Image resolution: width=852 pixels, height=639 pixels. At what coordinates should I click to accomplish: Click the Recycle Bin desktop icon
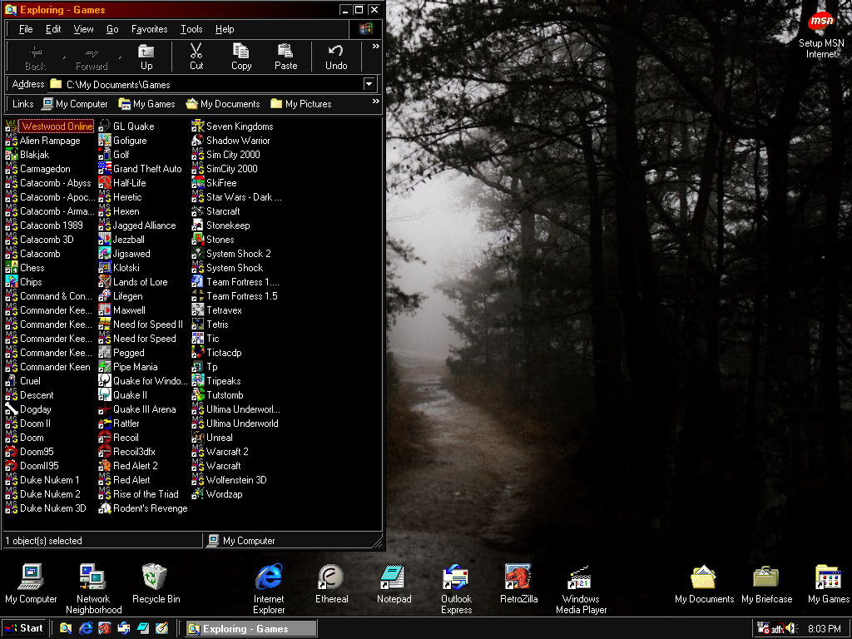click(x=156, y=583)
